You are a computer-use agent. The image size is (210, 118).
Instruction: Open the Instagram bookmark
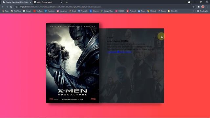click(x=62, y=11)
